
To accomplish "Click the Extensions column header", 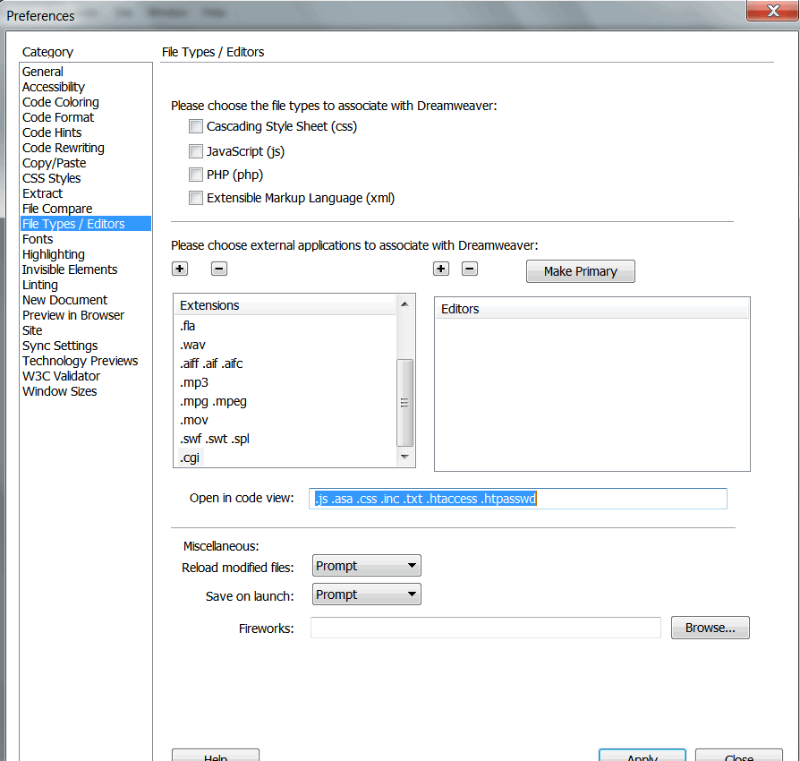I will [x=285, y=305].
